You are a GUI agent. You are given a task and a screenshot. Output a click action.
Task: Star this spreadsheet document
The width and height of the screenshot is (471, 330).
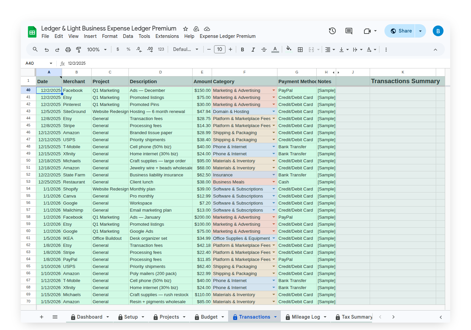[x=186, y=29]
